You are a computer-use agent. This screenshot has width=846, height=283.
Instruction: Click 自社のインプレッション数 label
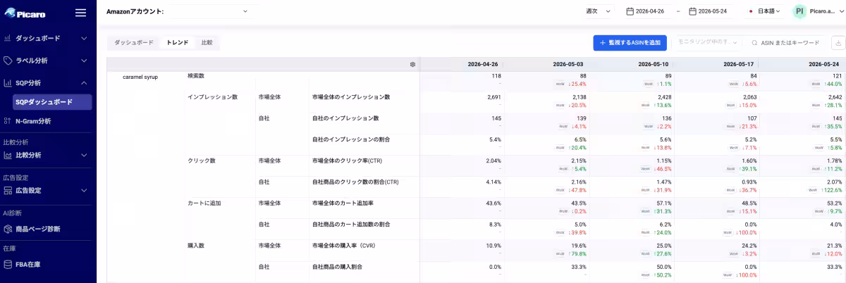pos(345,118)
